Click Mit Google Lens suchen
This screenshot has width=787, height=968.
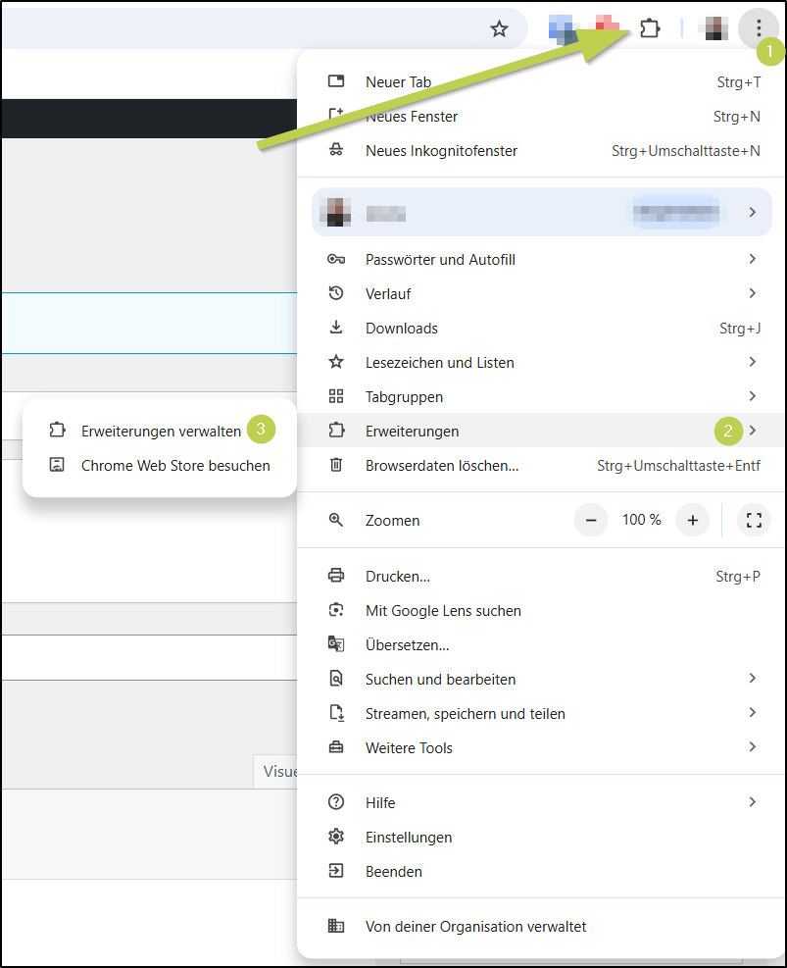[x=443, y=611]
